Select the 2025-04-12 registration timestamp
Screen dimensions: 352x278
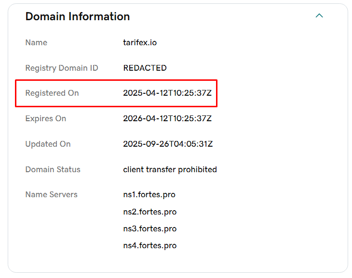pos(167,93)
